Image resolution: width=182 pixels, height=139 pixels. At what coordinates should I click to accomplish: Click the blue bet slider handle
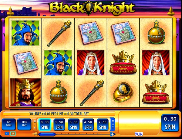pos(47,134)
